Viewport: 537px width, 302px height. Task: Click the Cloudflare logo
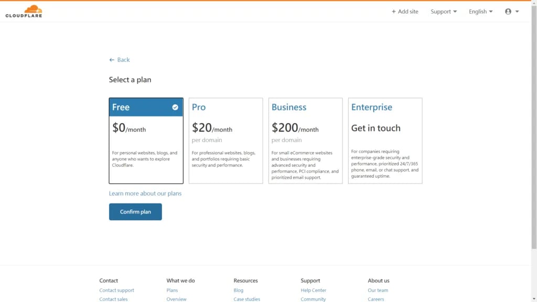[24, 12]
